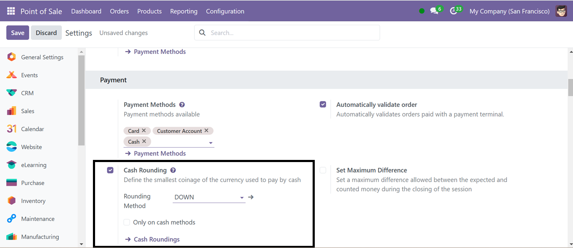This screenshot has height=248, width=573.
Task: Click the Calendar app icon in sidebar
Action: [12, 129]
